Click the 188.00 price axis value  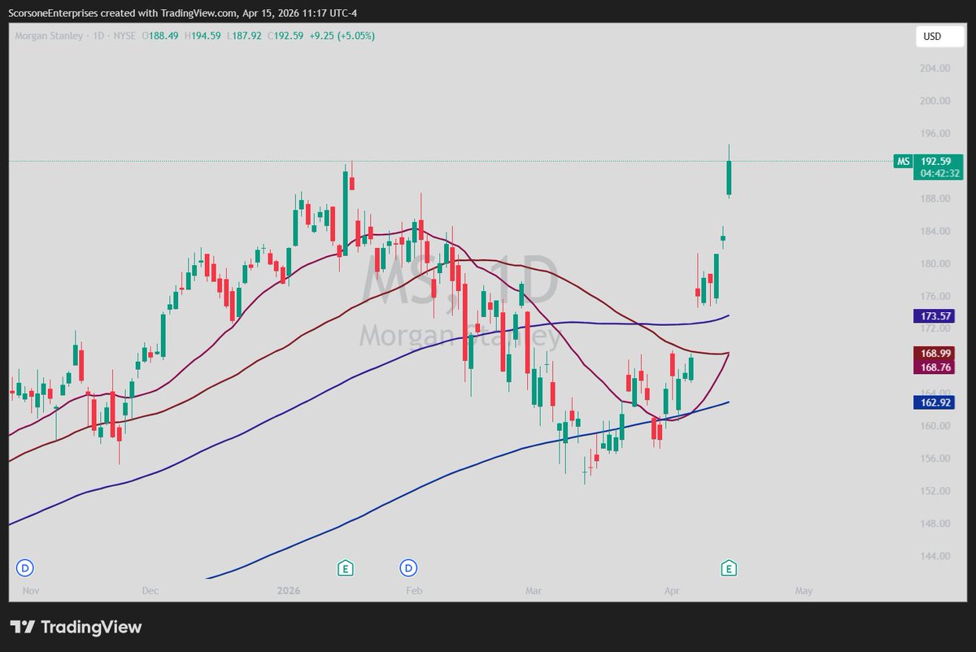(936, 198)
